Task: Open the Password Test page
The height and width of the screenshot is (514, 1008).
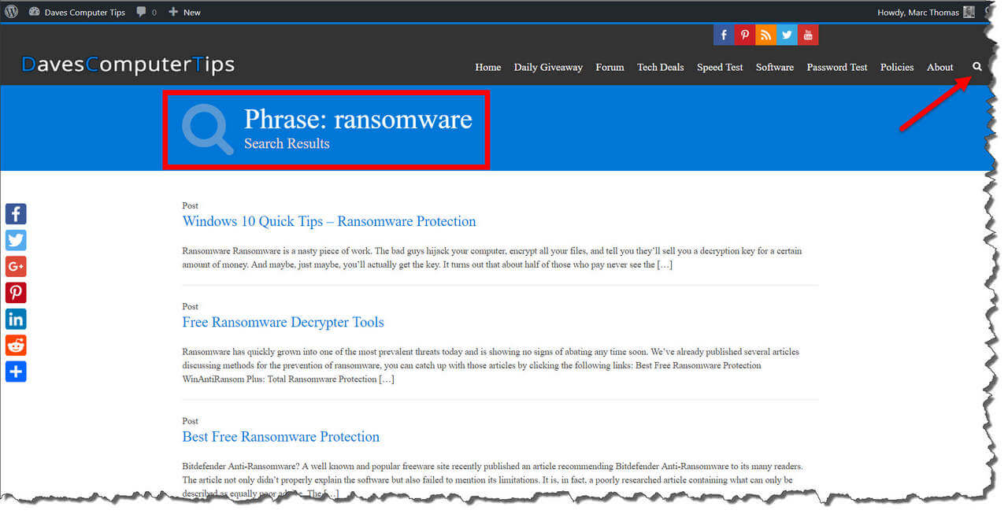Action: click(837, 67)
